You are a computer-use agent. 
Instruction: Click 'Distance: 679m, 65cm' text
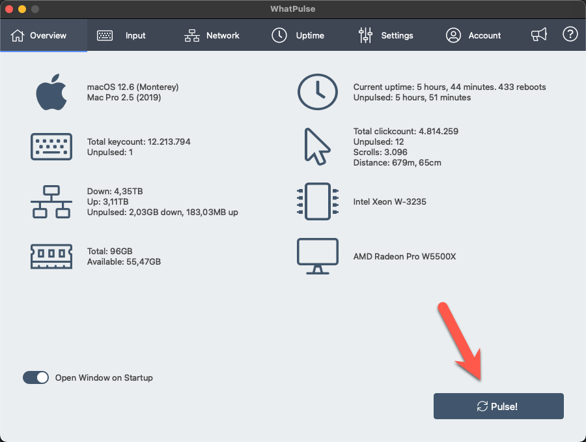(x=397, y=162)
